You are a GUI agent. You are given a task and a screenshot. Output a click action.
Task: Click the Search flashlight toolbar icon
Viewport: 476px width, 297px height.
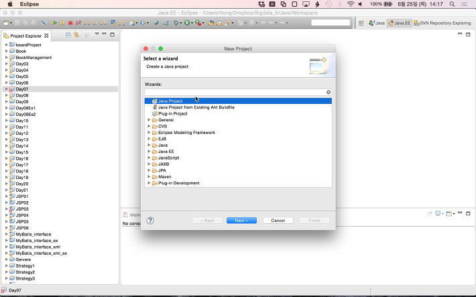point(227,23)
